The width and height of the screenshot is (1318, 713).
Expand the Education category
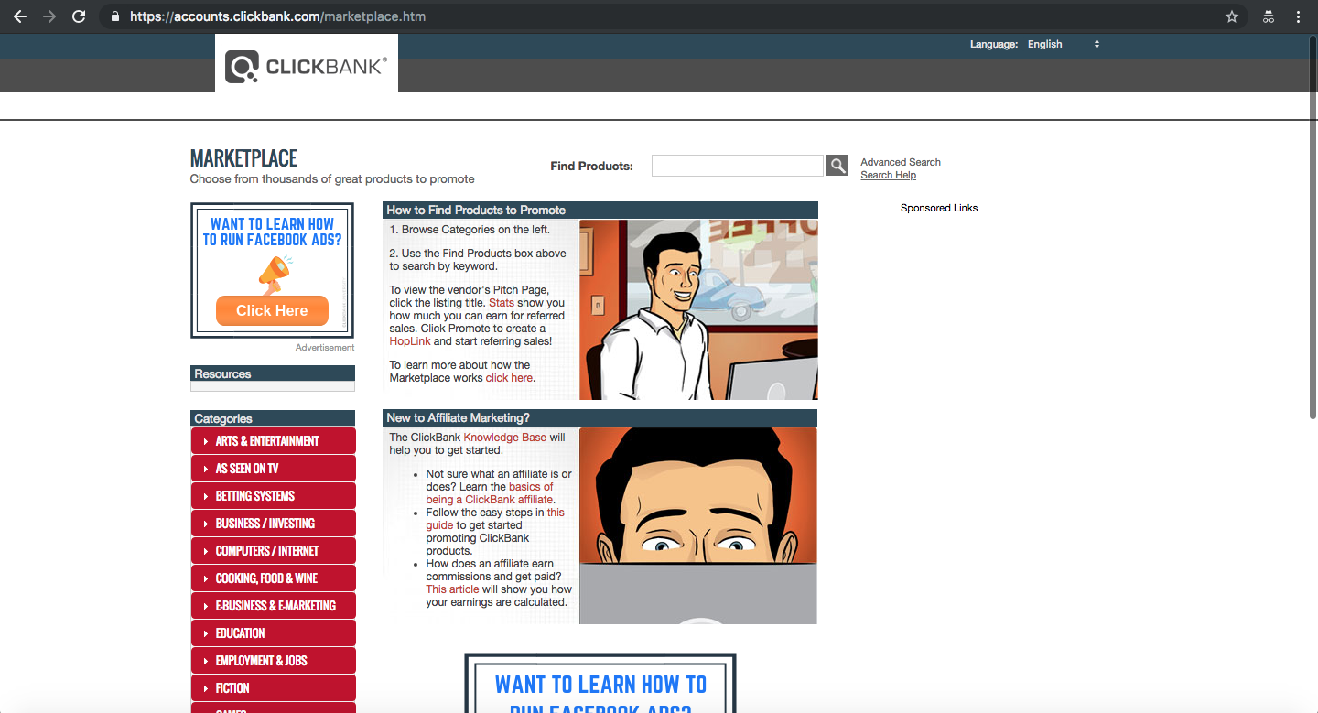tap(273, 633)
